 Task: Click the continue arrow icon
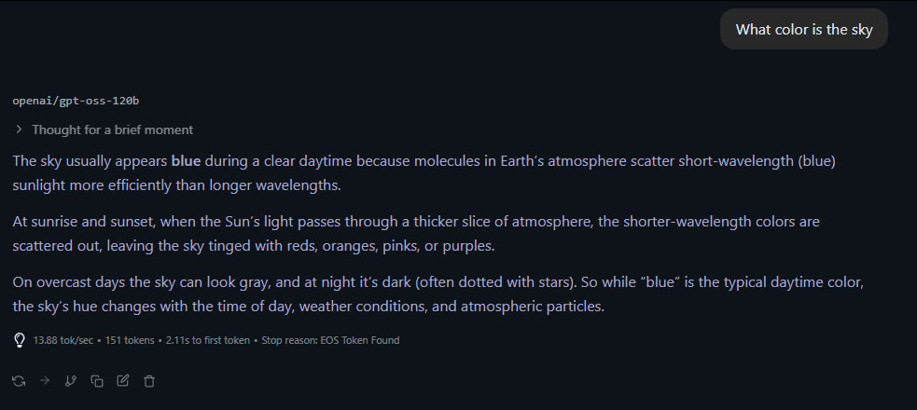[45, 380]
